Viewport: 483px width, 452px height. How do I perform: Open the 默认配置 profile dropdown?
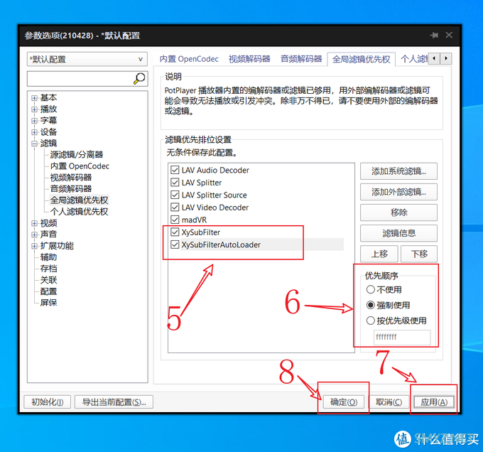[x=86, y=60]
